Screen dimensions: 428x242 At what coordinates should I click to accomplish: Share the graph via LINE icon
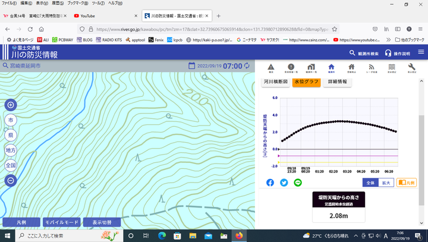point(298,183)
